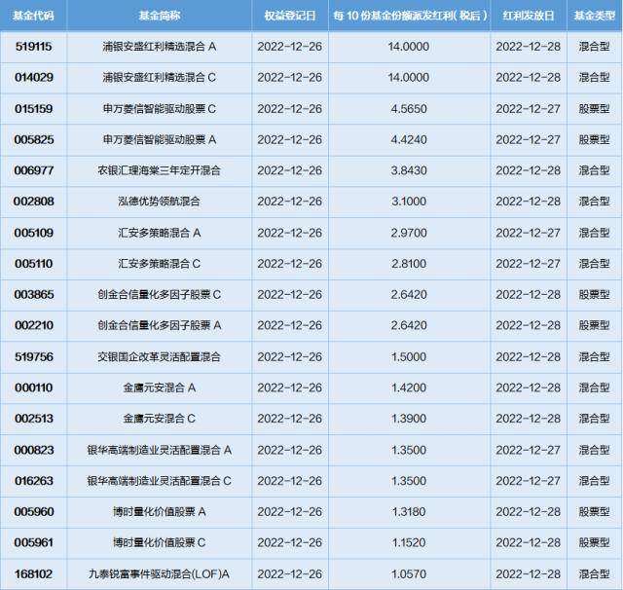Image resolution: width=623 pixels, height=590 pixels.
Task: Click dividend value 1.1520
Action: pyautogui.click(x=409, y=542)
